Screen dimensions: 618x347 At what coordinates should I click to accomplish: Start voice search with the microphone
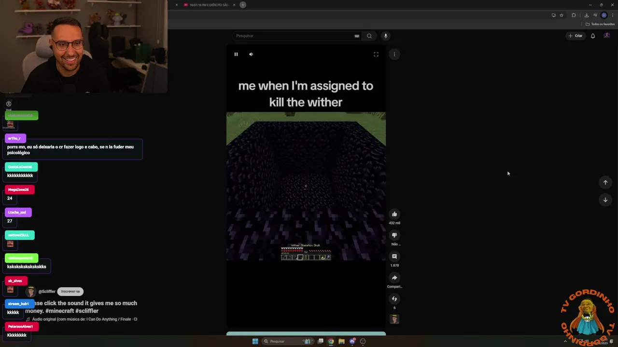point(385,36)
